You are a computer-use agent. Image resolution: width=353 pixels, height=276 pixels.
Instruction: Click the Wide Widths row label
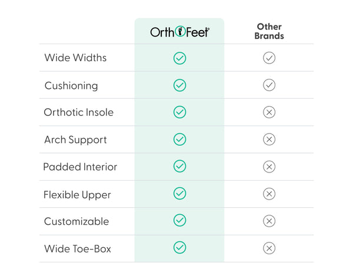[x=75, y=58]
